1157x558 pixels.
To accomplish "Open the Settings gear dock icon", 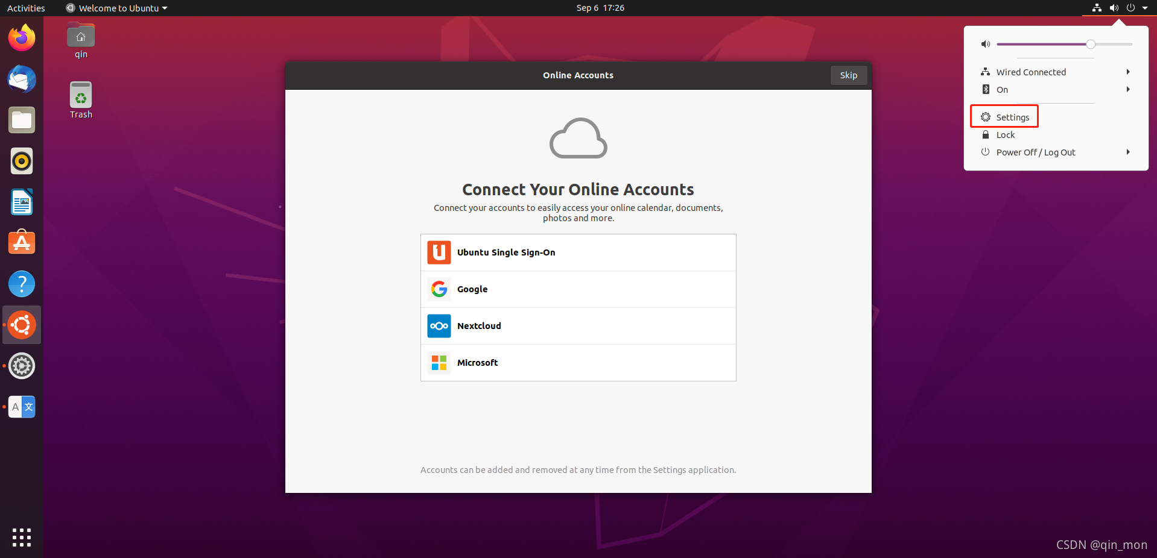I will [x=22, y=366].
